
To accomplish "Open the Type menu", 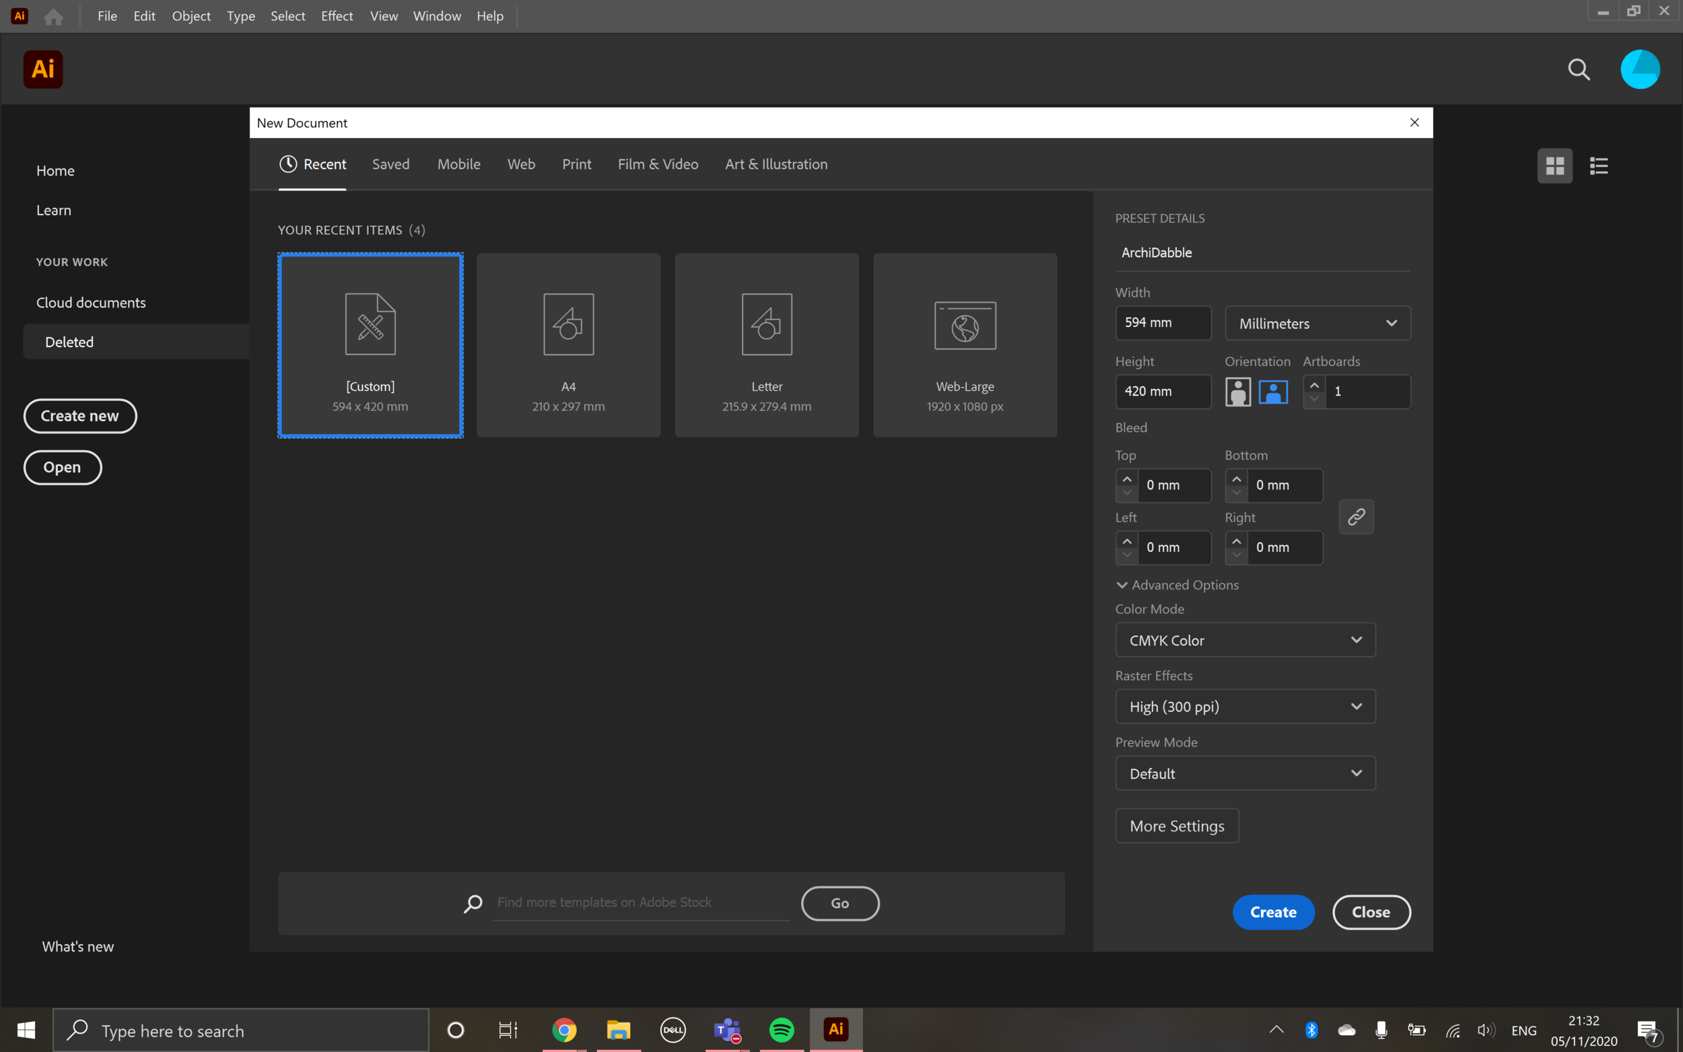I will coord(241,16).
